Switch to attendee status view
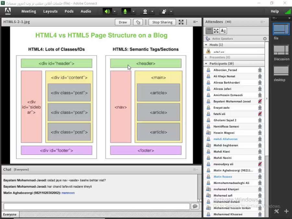The height and width of the screenshot is (219, 292). click(x=223, y=31)
